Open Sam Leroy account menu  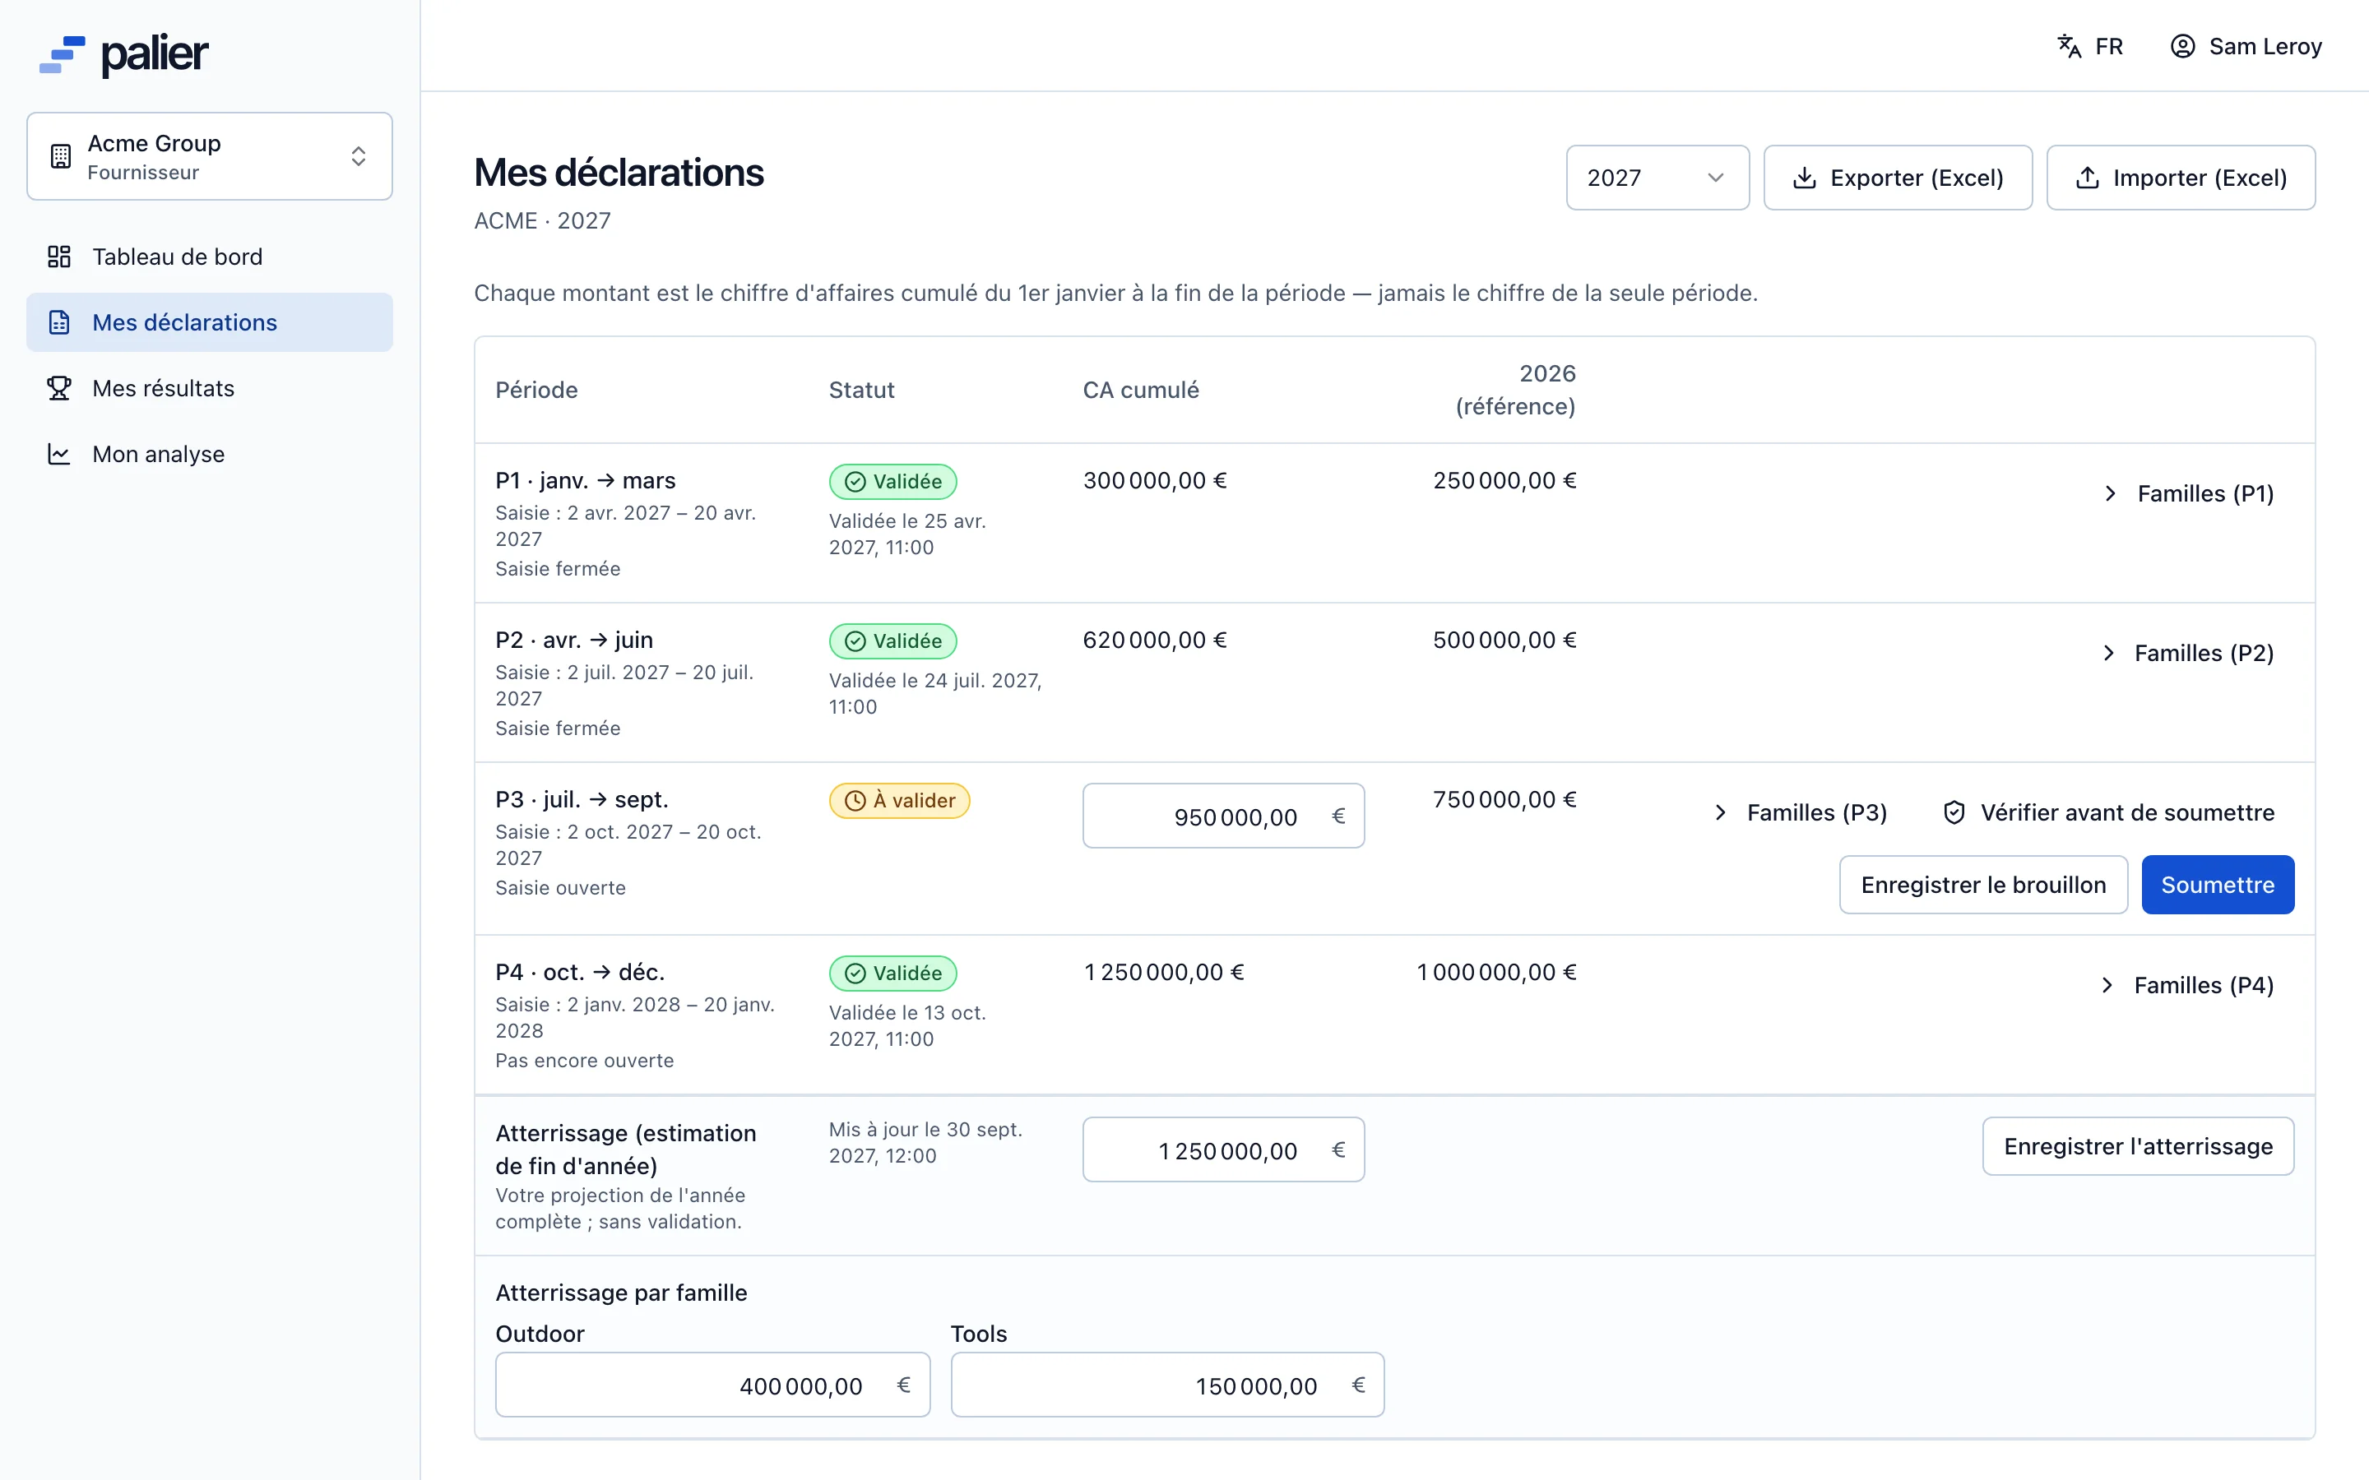click(2246, 46)
